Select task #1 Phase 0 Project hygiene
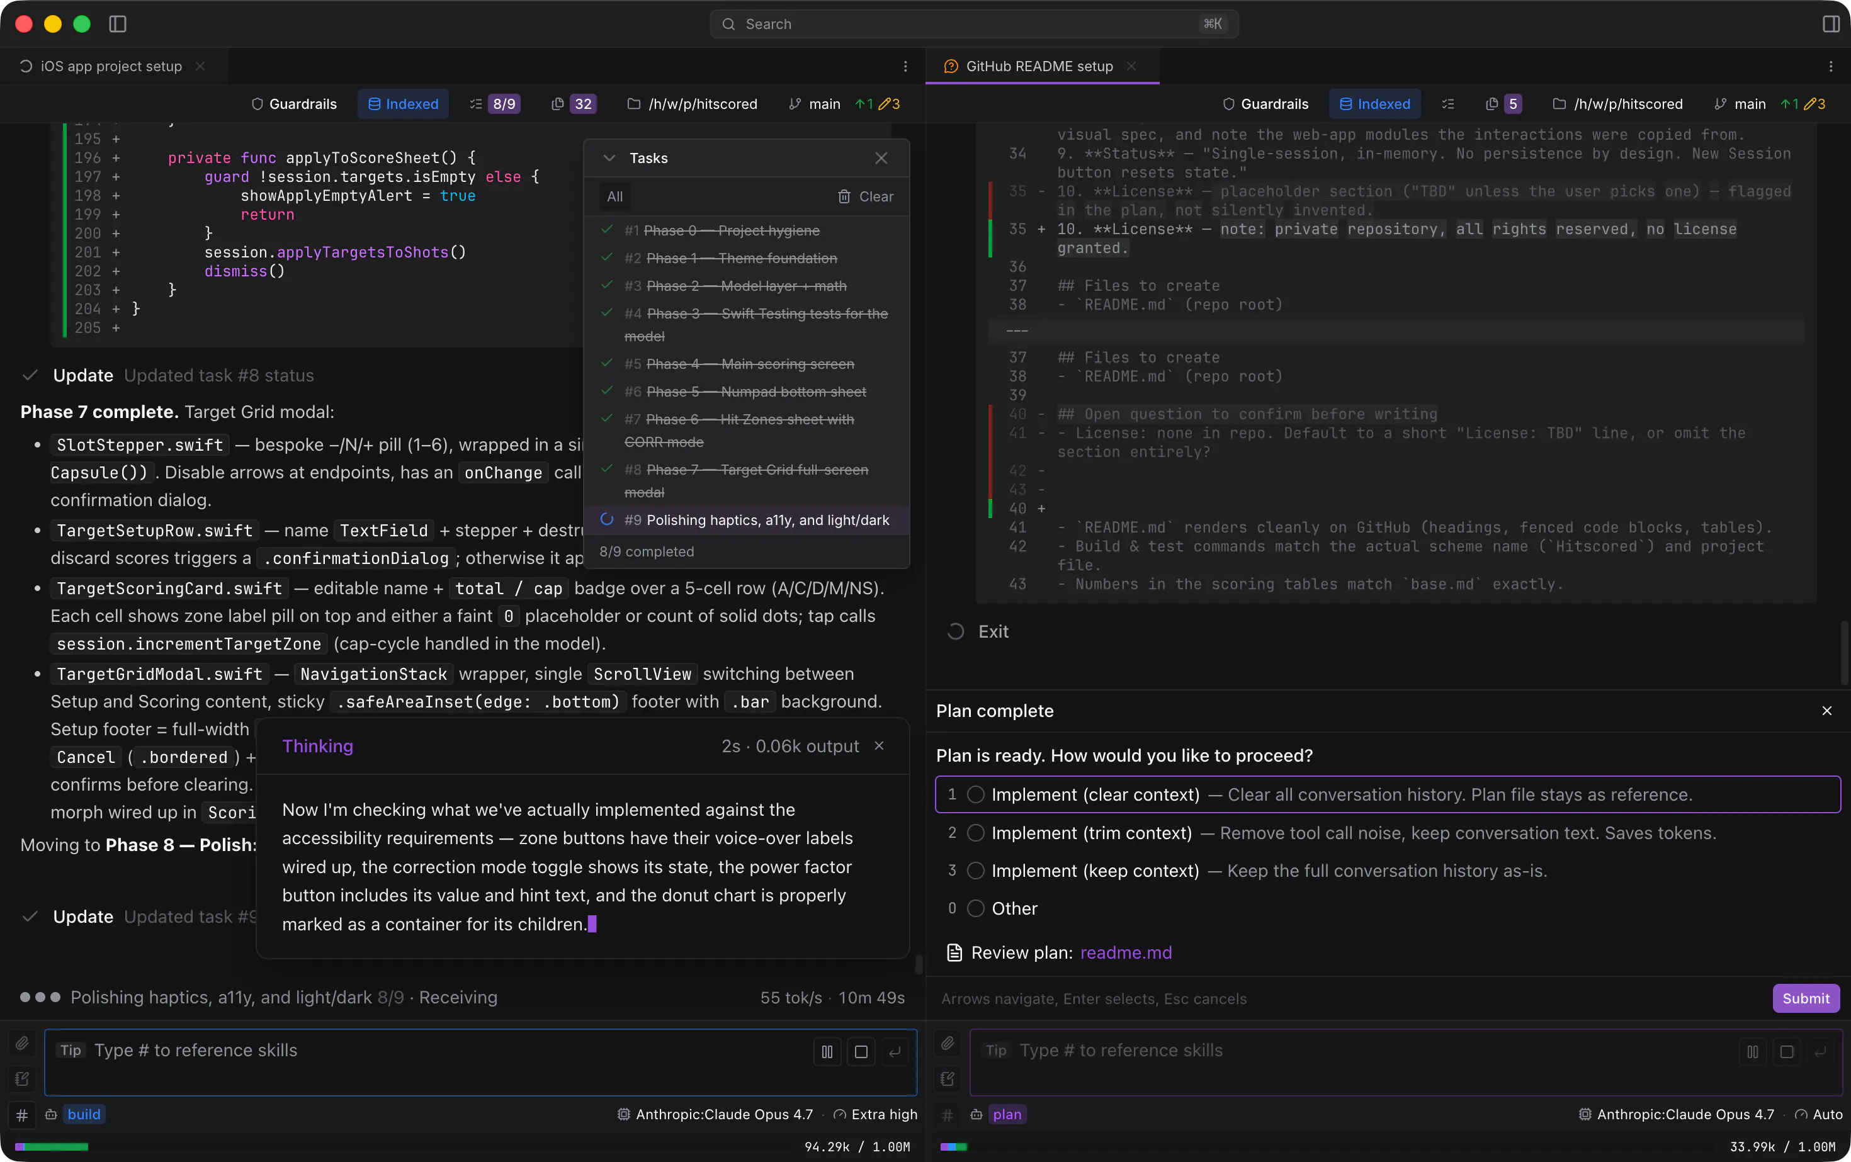Viewport: 1851px width, 1162px height. coord(747,230)
